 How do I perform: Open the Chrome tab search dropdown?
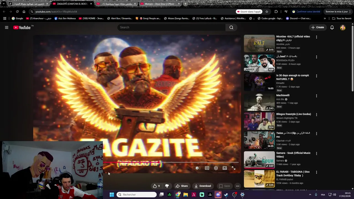coord(3,4)
